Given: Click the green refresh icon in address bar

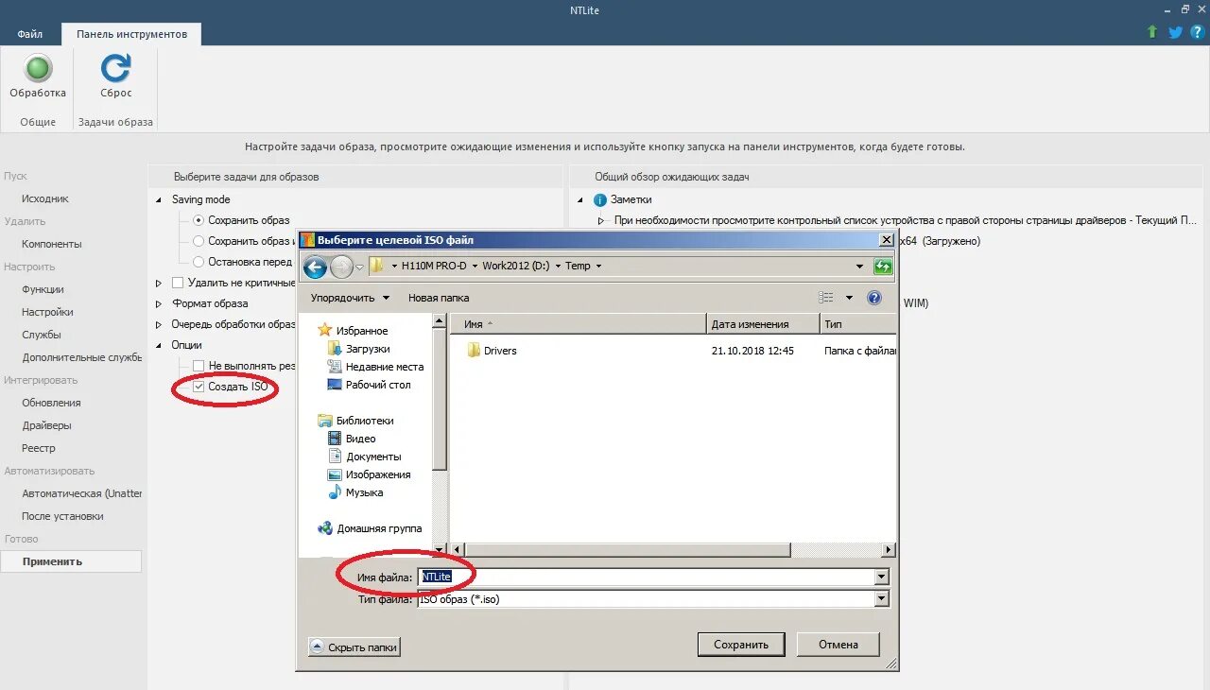Looking at the screenshot, I should (x=884, y=267).
